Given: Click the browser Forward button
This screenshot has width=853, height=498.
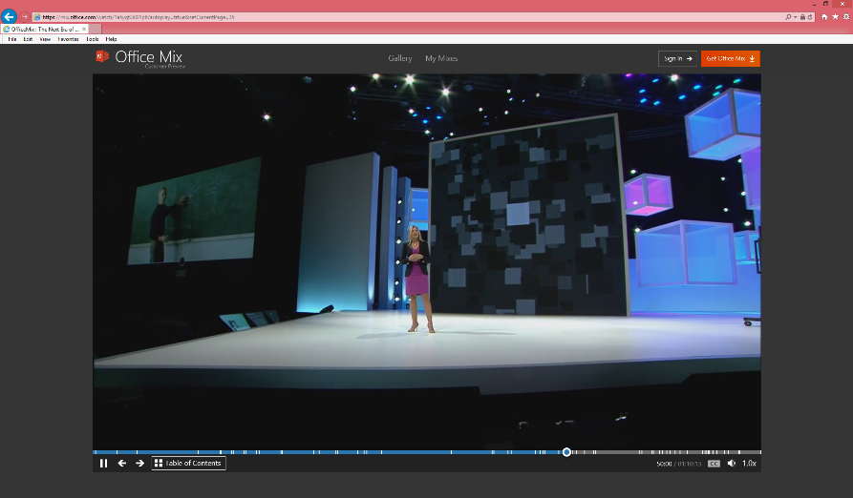Looking at the screenshot, I should pos(25,17).
